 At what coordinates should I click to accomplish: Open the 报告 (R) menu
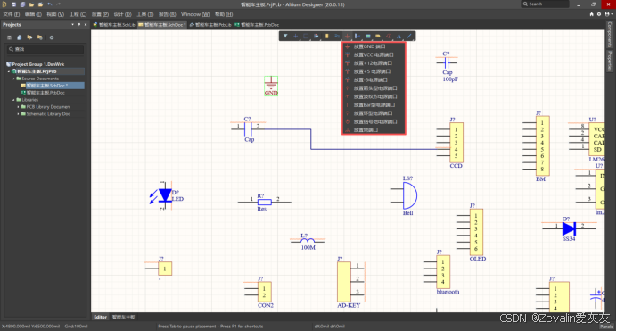click(167, 14)
